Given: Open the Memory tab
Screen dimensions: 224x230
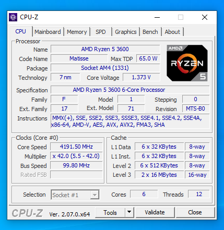Looking at the screenshot, I should [x=77, y=32].
